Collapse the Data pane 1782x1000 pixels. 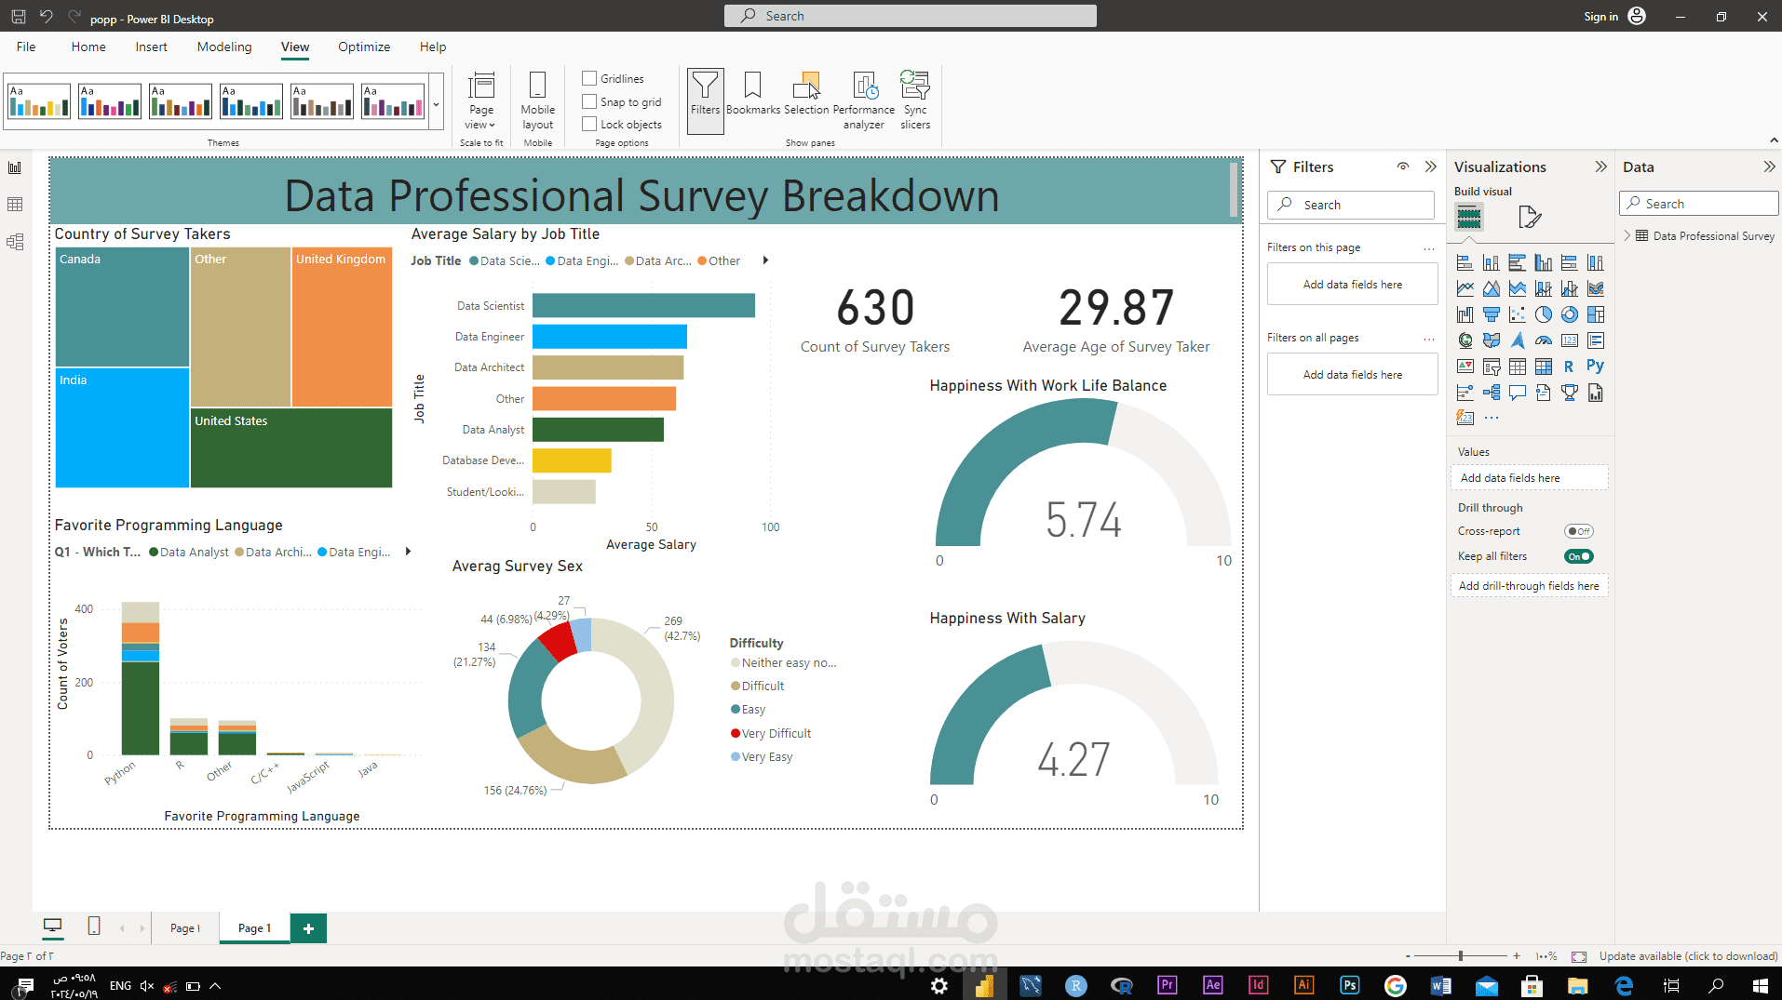(x=1769, y=167)
